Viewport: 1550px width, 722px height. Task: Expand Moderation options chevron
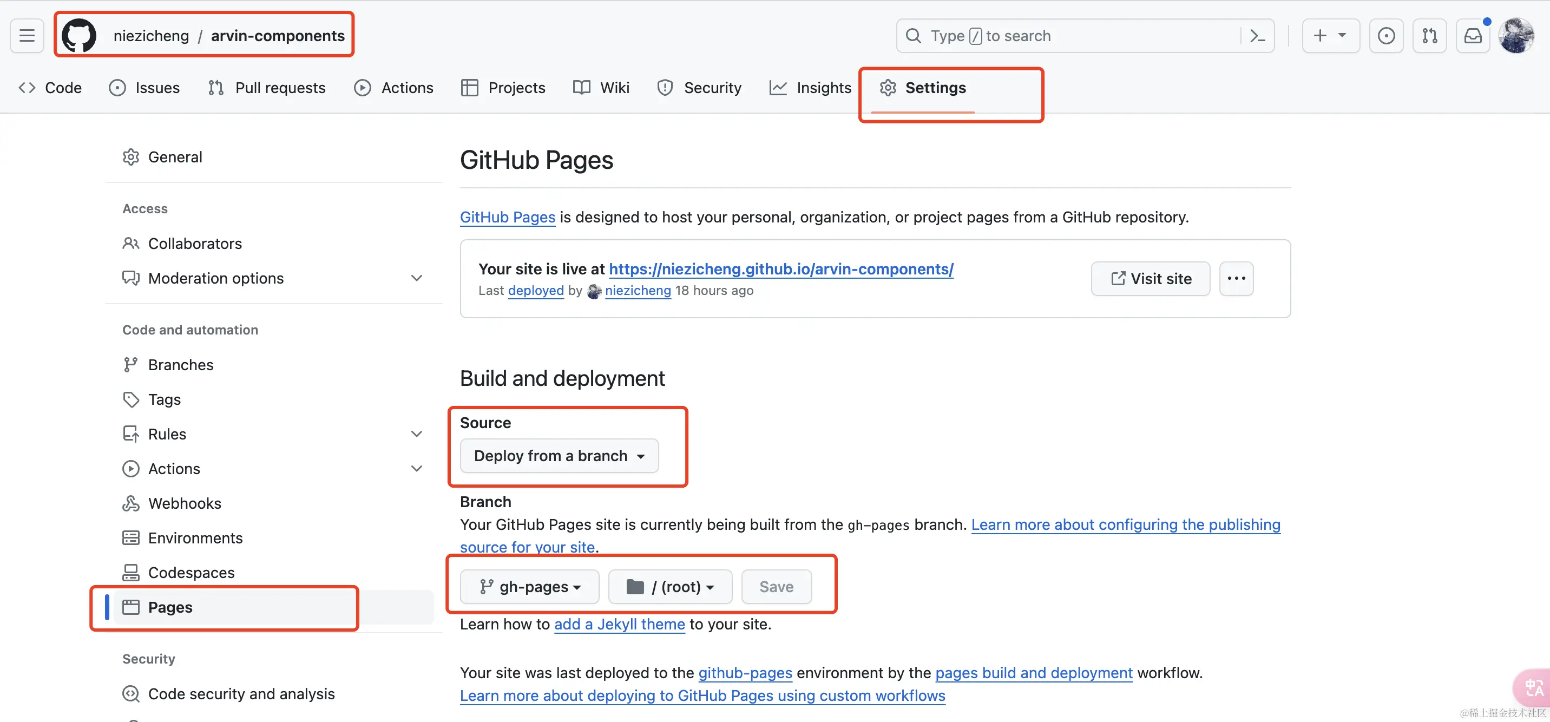tap(416, 278)
